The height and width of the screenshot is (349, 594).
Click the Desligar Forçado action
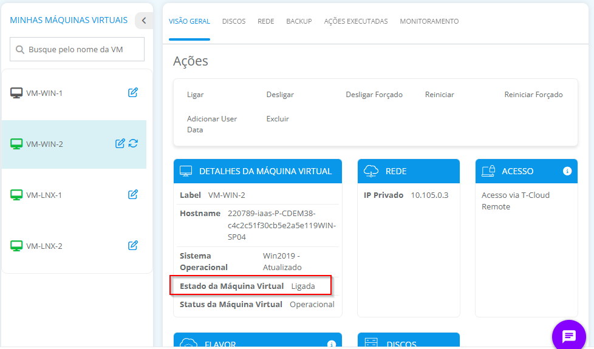pos(374,95)
